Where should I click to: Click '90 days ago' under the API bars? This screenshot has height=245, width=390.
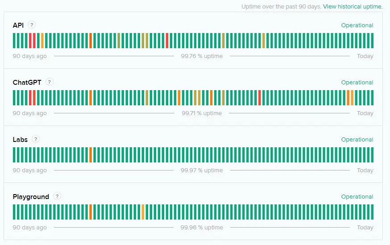29,56
